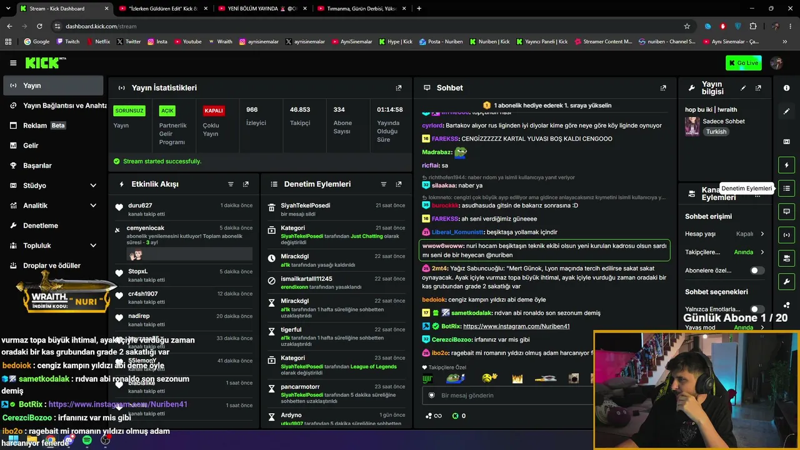The image size is (800, 450).
Task: Select the sad waving emoji emote
Action: tap(489, 377)
